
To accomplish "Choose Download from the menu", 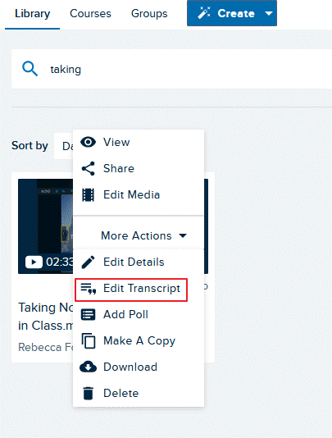I will tap(139, 367).
